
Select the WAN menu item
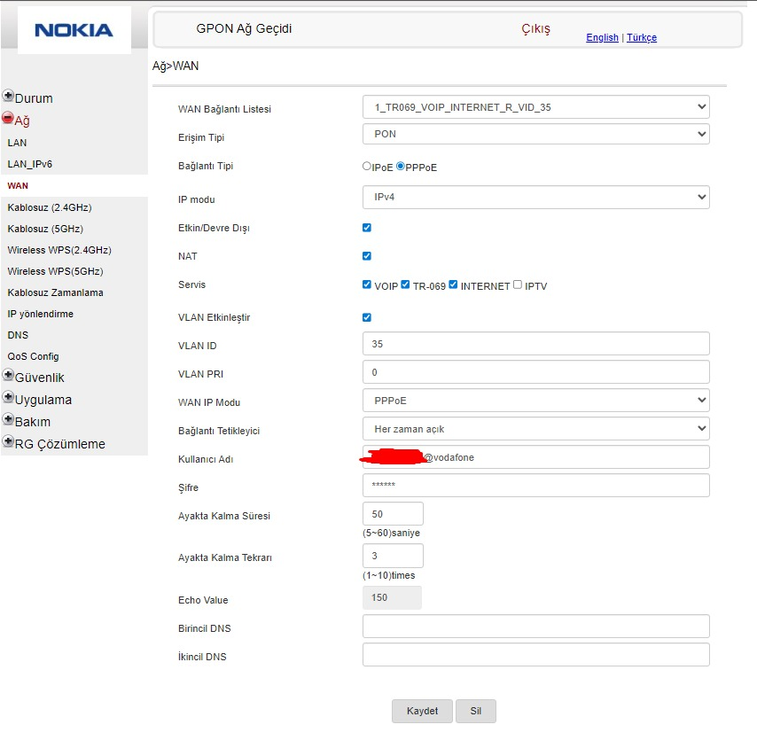(x=18, y=186)
